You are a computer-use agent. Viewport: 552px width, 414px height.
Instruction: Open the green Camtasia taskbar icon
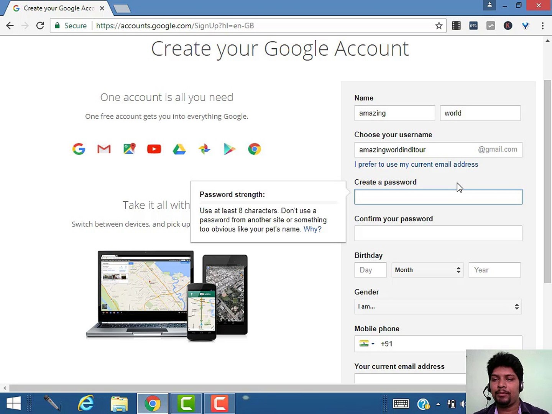point(186,404)
